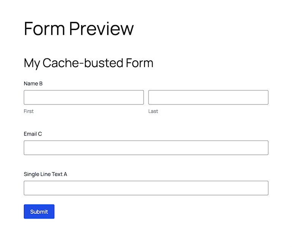Activate the field above the Submit button

(x=146, y=188)
